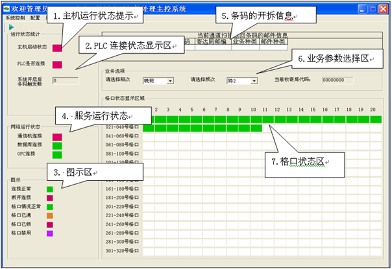The image size is (392, 269).
Task: Click the 邮件种类 column header
Action: [x=273, y=41]
